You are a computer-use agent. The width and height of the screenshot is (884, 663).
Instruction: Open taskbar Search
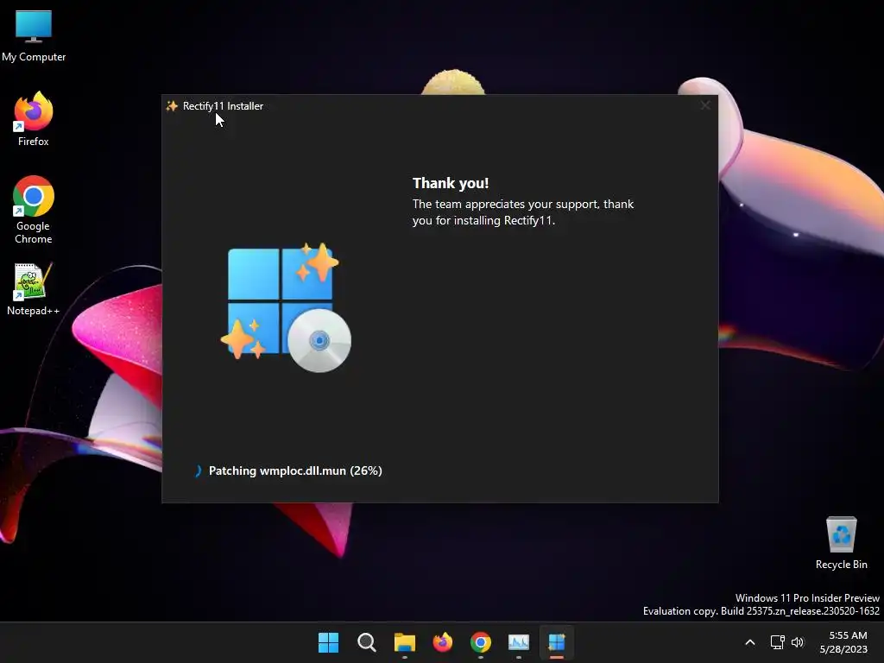pyautogui.click(x=366, y=642)
